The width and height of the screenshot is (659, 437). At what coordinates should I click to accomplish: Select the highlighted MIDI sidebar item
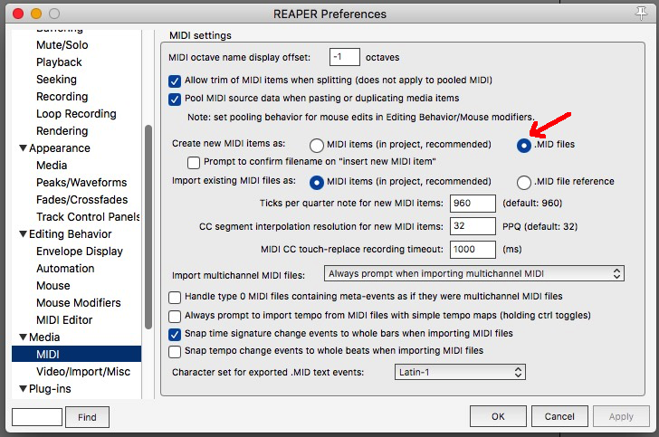click(76, 355)
